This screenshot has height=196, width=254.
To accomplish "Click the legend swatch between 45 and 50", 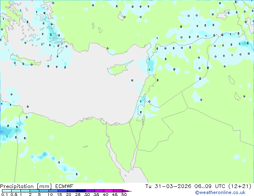I will (118, 191).
